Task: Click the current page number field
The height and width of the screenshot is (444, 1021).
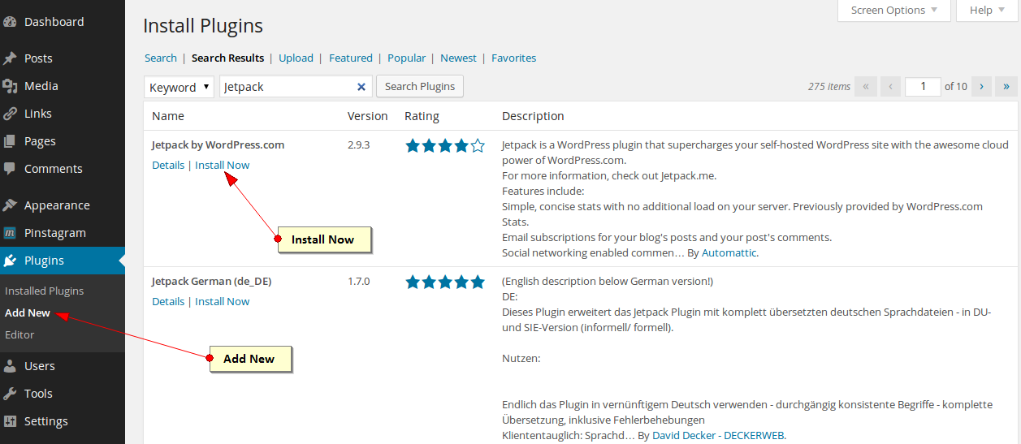Action: (x=923, y=86)
